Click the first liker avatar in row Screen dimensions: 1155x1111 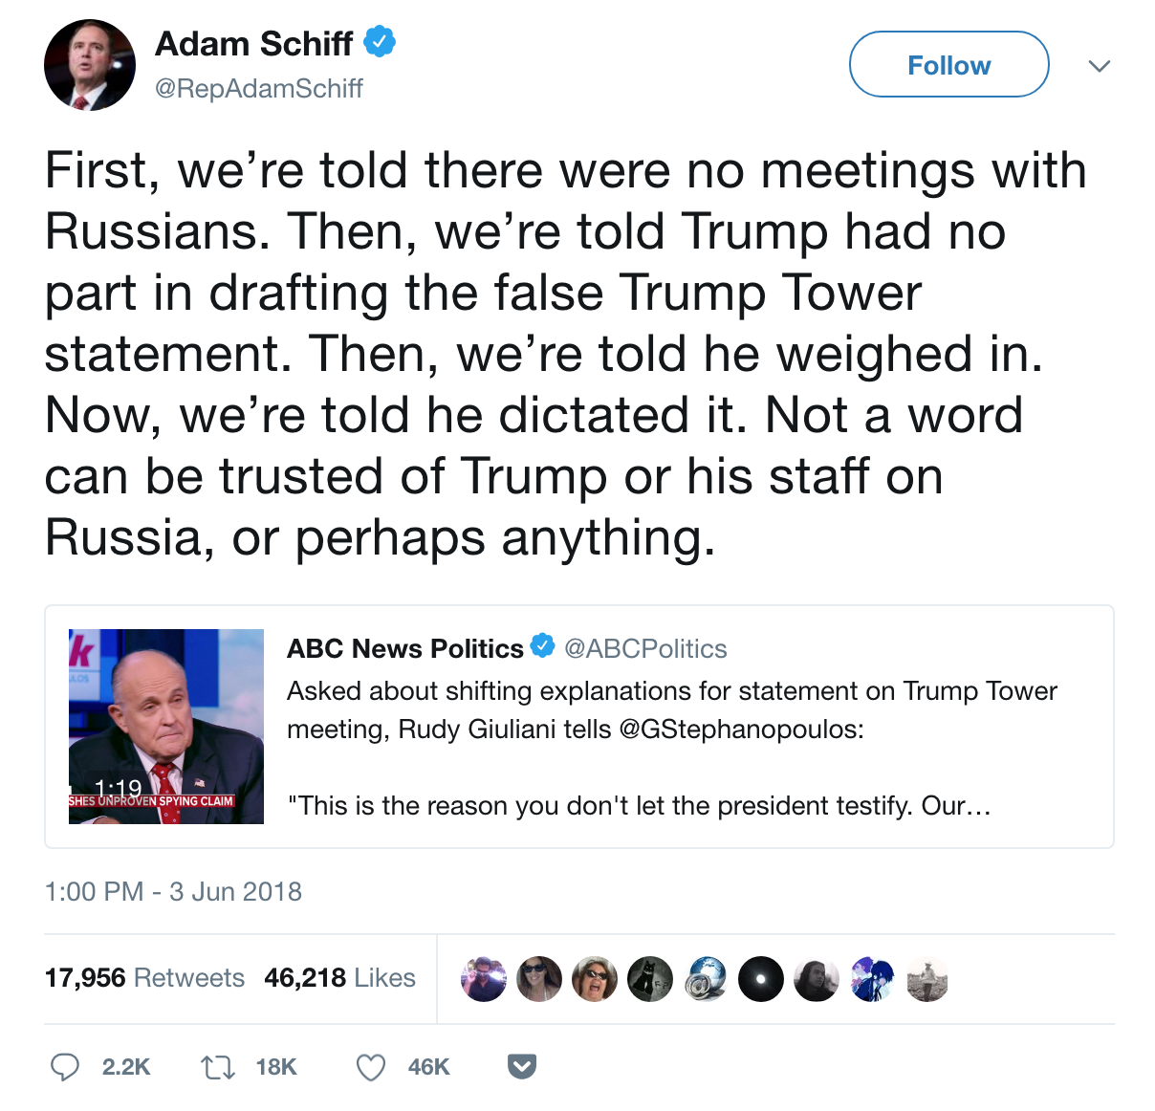point(484,979)
